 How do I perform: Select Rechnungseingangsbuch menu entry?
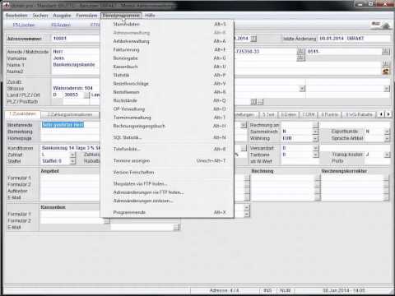point(168,126)
